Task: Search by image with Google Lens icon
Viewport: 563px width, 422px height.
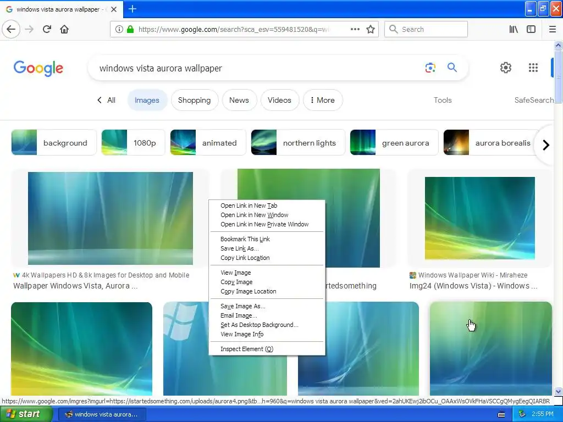Action: pos(430,68)
